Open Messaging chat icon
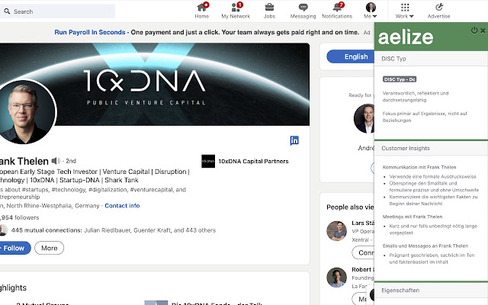The width and height of the screenshot is (488, 305). point(303,10)
